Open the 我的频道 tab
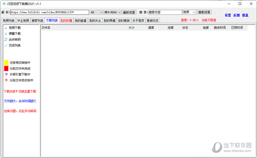Screen dimensions: 257x158 point(110,21)
